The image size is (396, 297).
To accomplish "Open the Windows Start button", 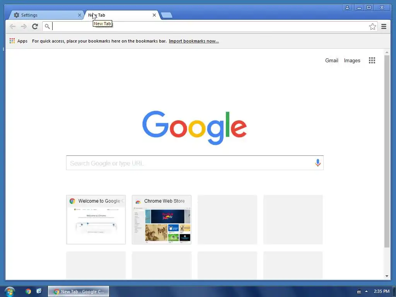I will [10, 292].
